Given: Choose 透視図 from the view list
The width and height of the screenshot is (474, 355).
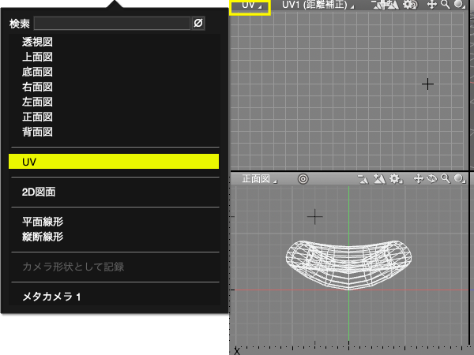Looking at the screenshot, I should (x=38, y=42).
